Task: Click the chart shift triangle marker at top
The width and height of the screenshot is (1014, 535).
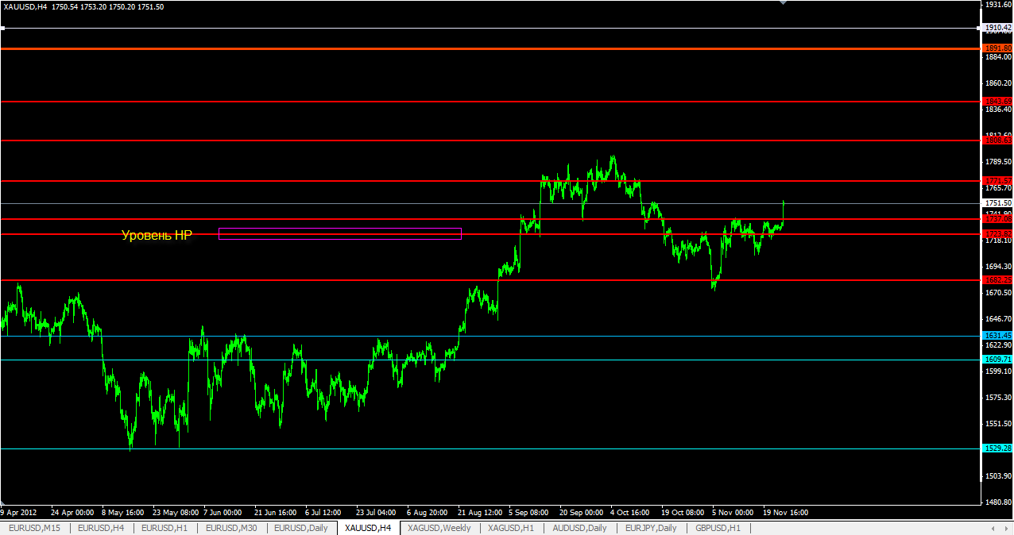Action: (784, 3)
